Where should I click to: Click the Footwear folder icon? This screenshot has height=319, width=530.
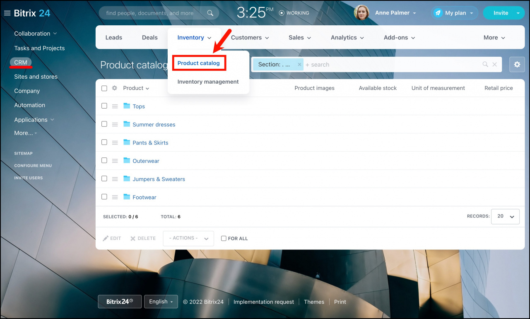tap(127, 197)
